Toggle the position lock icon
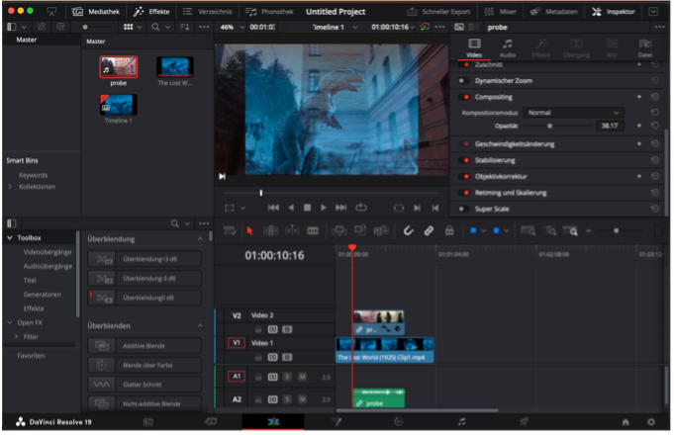674x435 pixels. [x=449, y=231]
